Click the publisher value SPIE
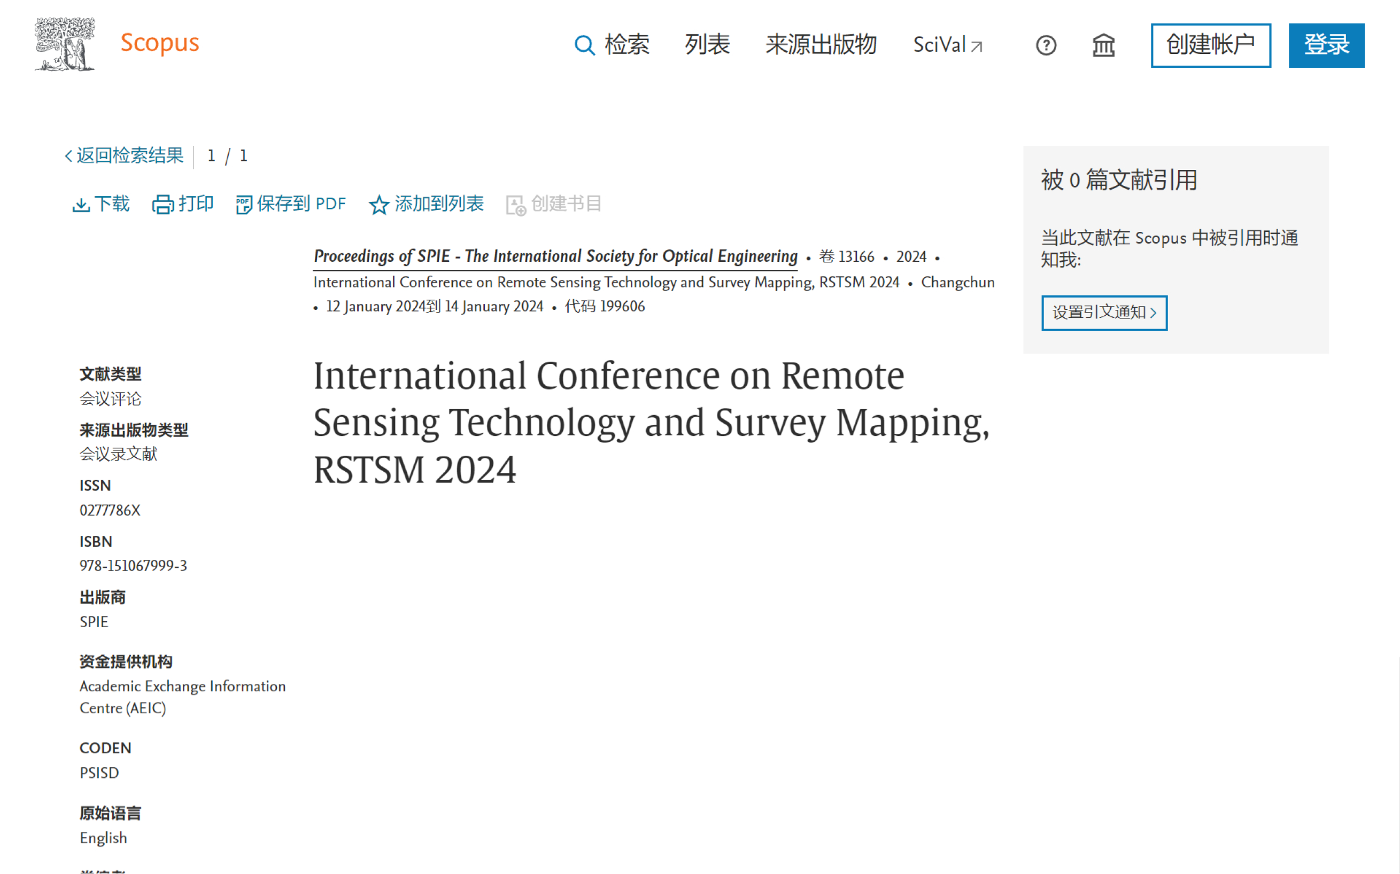The width and height of the screenshot is (1400, 874). (94, 622)
